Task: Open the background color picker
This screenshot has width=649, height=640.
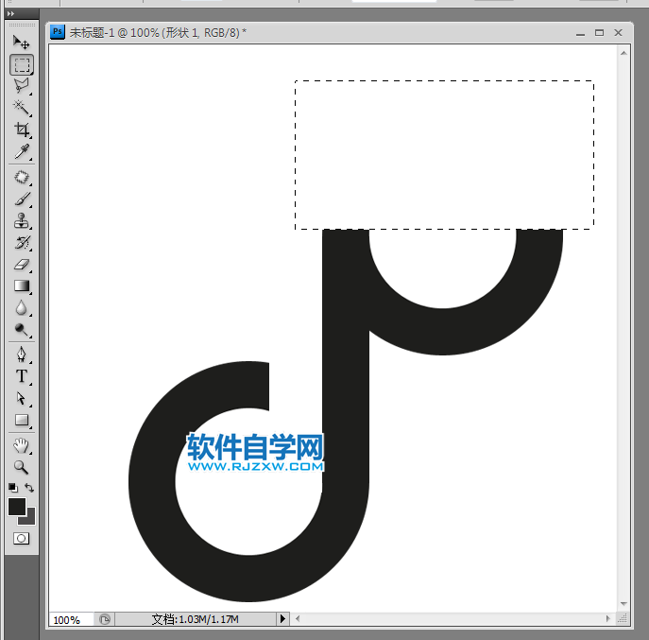Action: (30, 519)
